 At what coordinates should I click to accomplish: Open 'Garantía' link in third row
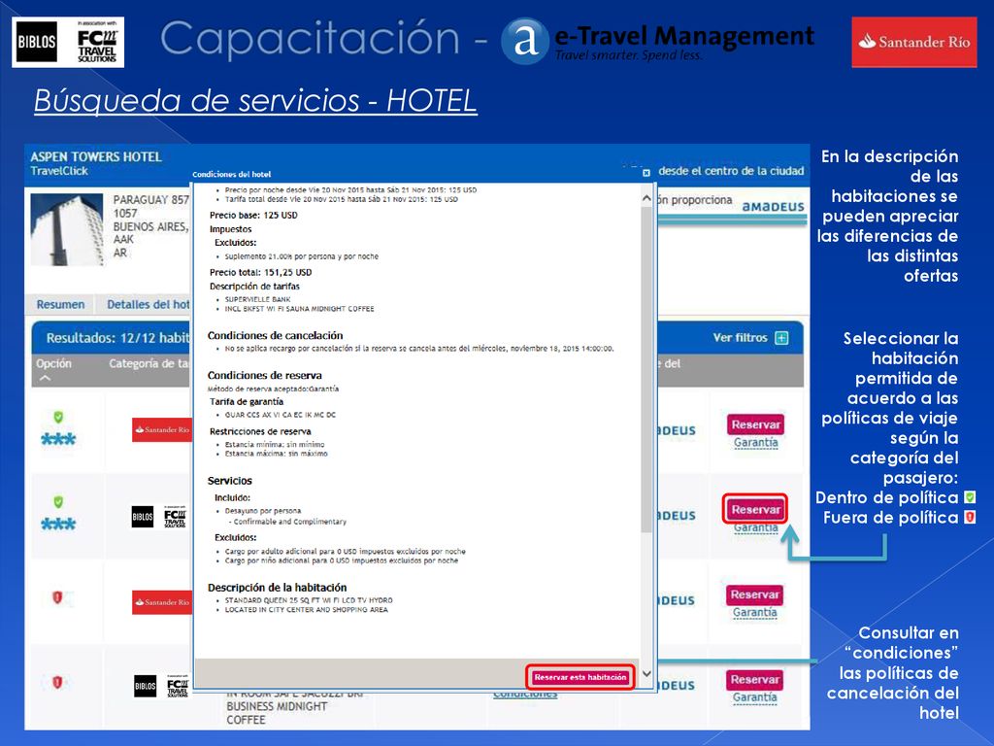coord(754,613)
